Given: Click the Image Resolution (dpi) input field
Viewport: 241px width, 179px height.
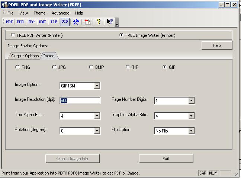Looking at the screenshot, I should [x=80, y=100].
